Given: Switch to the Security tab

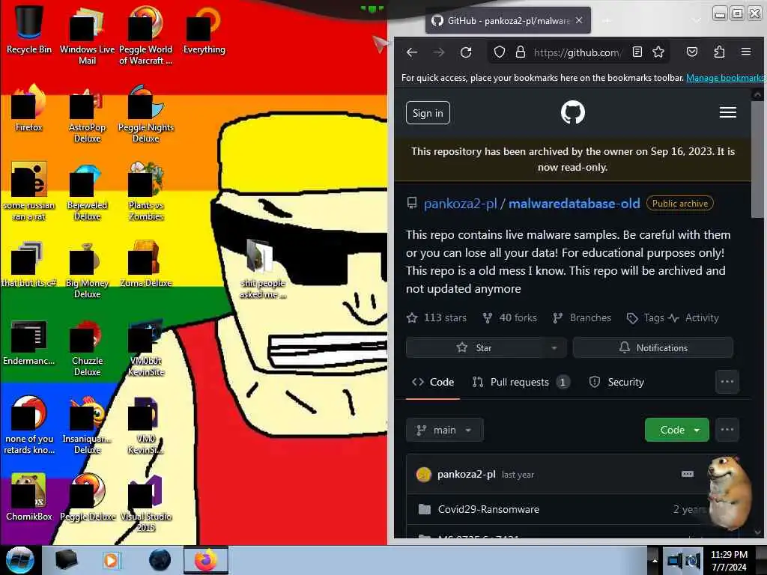Looking at the screenshot, I should 616,382.
